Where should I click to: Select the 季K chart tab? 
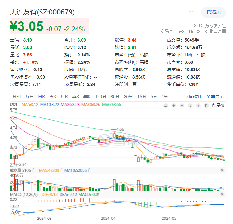[76, 97]
